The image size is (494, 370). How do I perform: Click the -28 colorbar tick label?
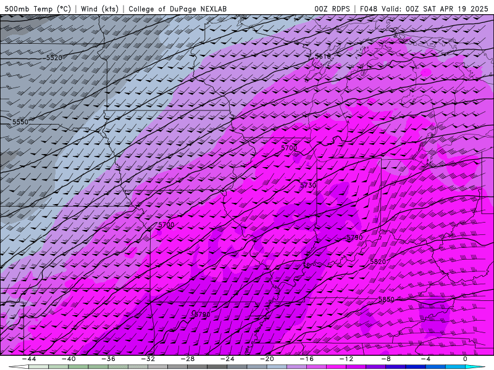tap(188, 359)
